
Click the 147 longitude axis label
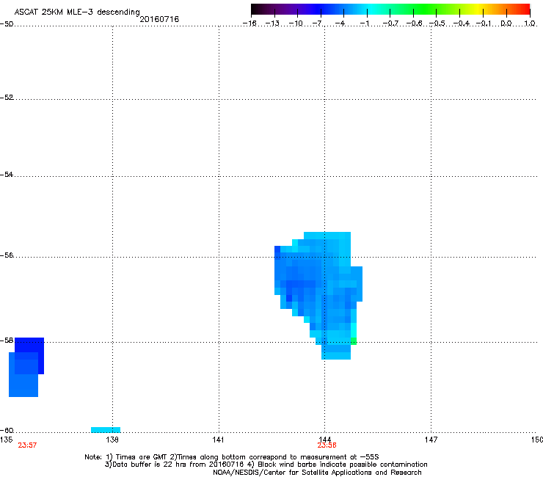click(x=431, y=440)
